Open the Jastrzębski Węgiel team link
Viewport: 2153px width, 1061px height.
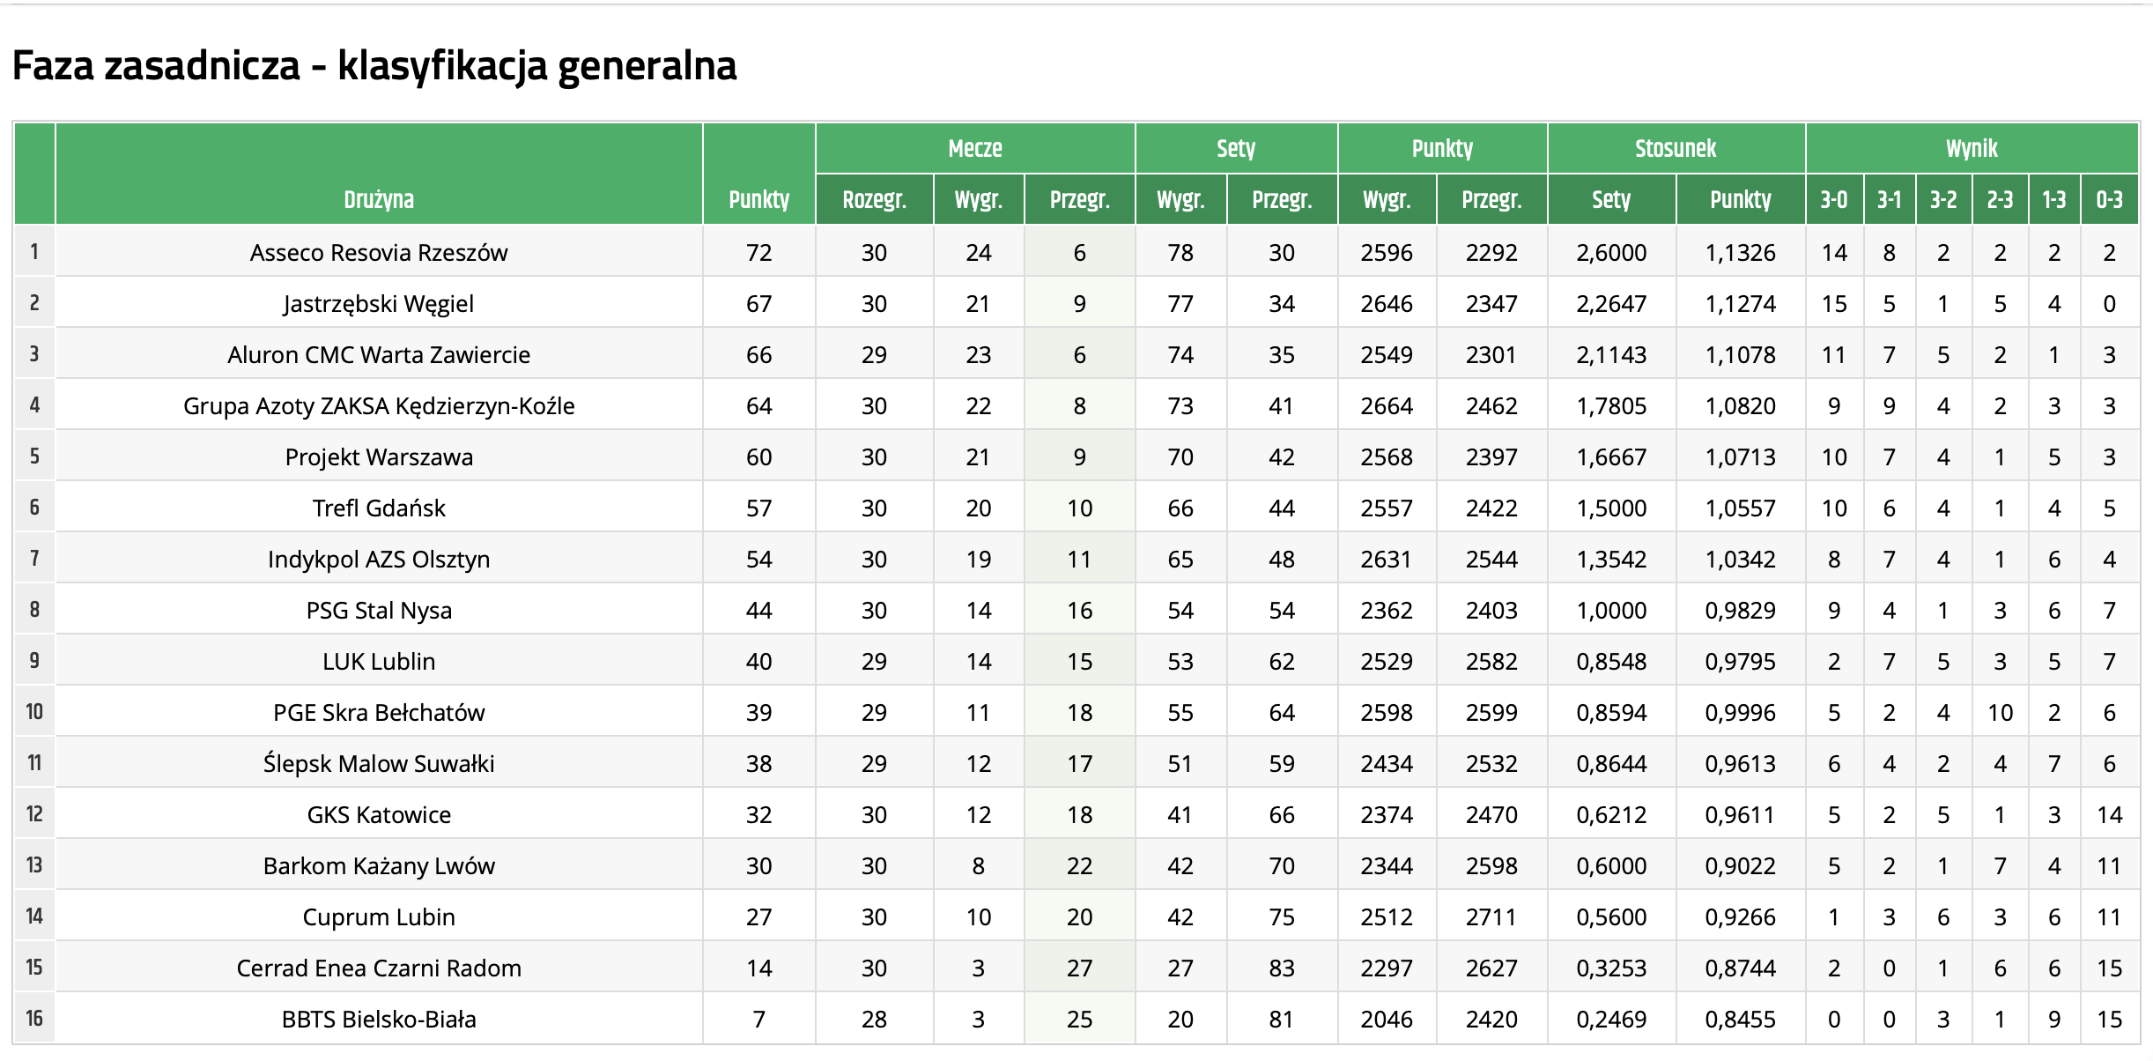(x=379, y=304)
